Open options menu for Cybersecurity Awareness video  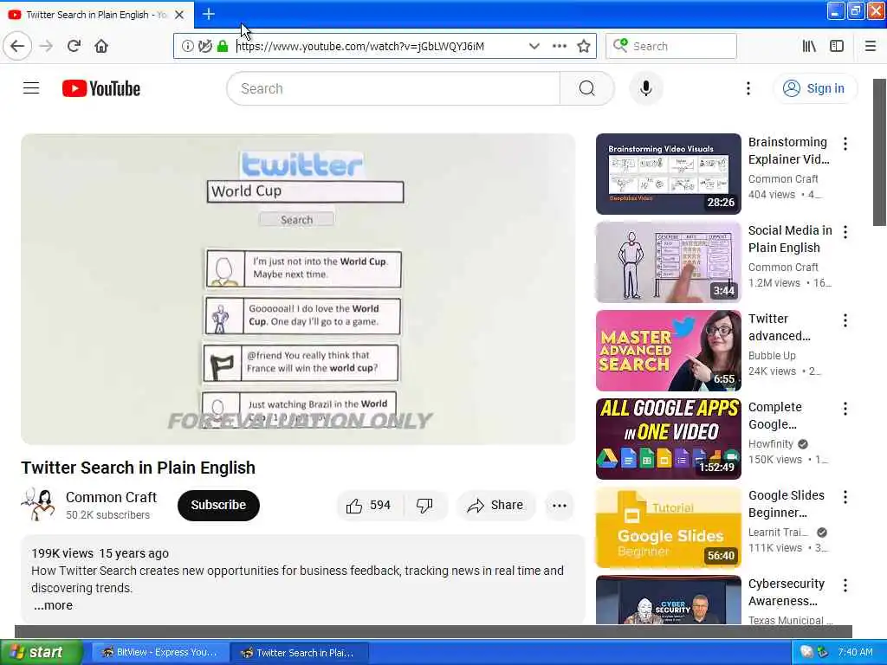845,585
